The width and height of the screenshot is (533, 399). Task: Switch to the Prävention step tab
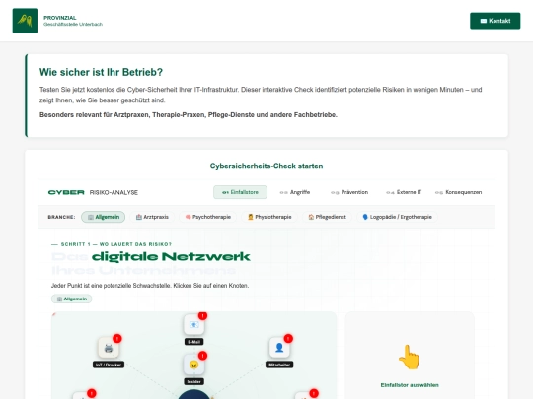pos(349,192)
